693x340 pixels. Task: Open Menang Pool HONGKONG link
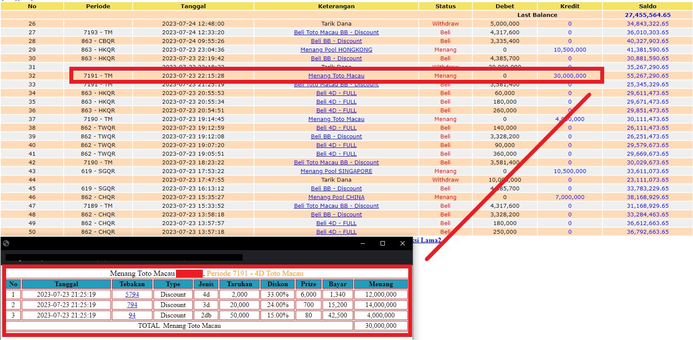click(336, 50)
